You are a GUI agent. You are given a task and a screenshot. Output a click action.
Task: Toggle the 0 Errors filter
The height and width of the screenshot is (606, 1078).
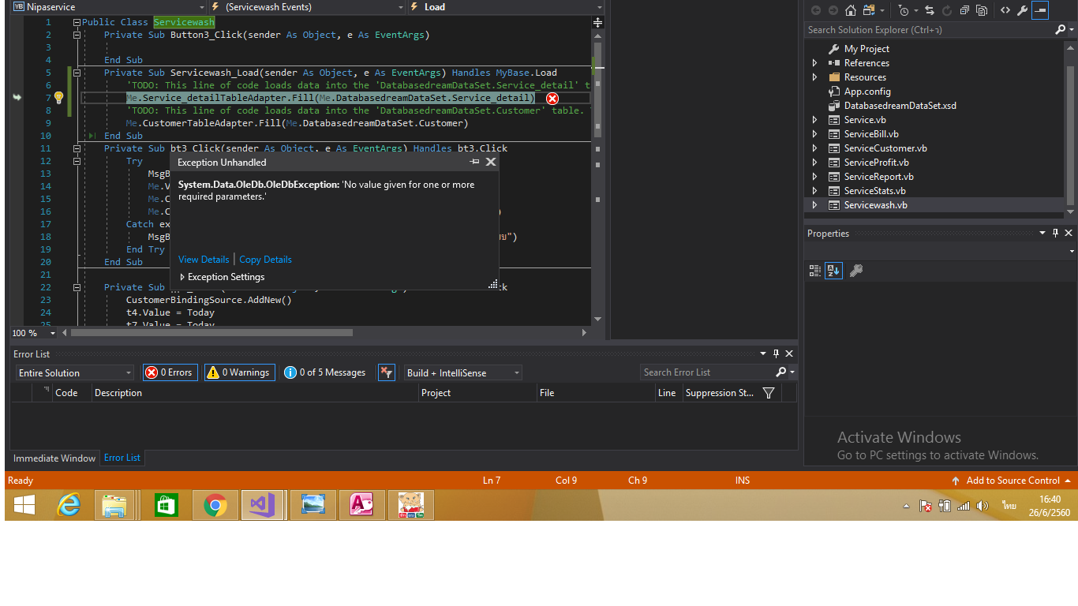[x=170, y=372]
